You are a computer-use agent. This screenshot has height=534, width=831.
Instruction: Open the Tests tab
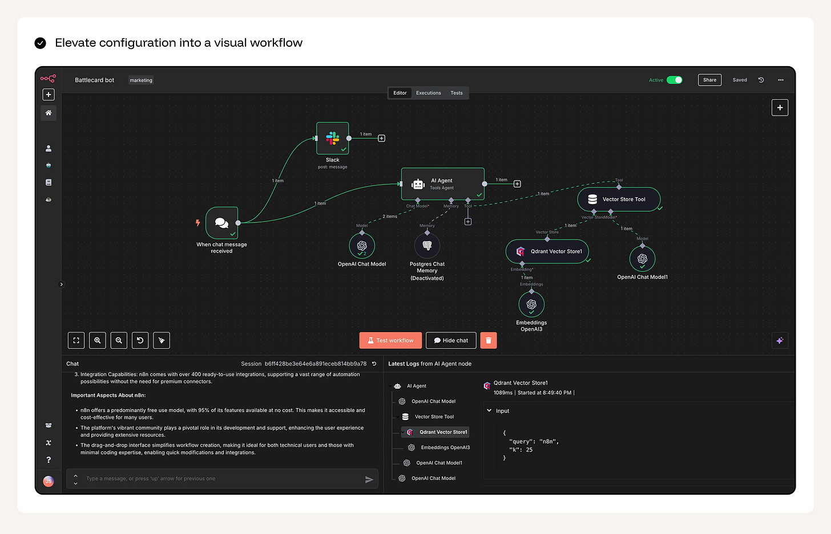pyautogui.click(x=456, y=92)
